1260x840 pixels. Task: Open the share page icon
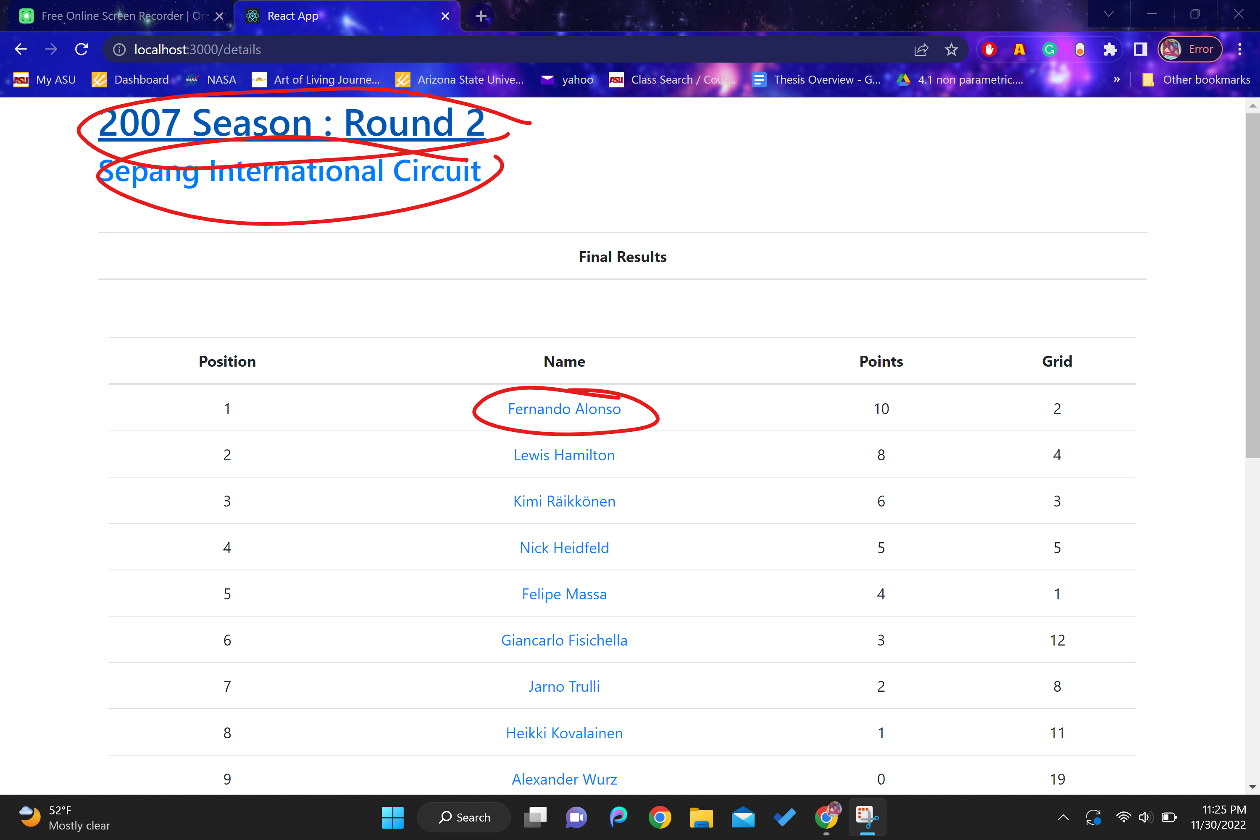921,49
